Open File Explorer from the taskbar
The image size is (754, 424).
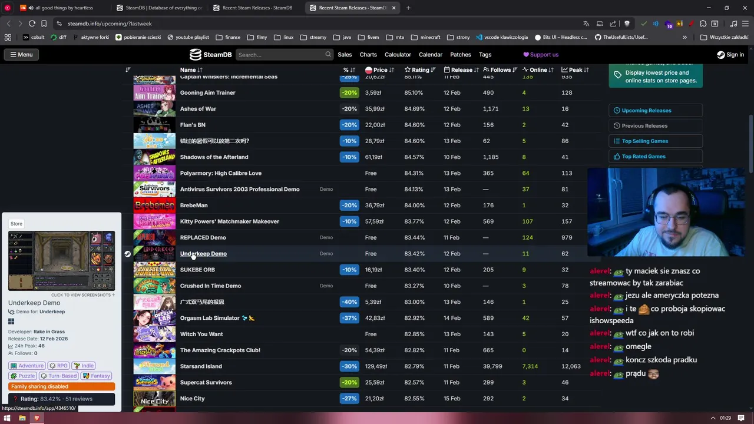click(x=22, y=418)
